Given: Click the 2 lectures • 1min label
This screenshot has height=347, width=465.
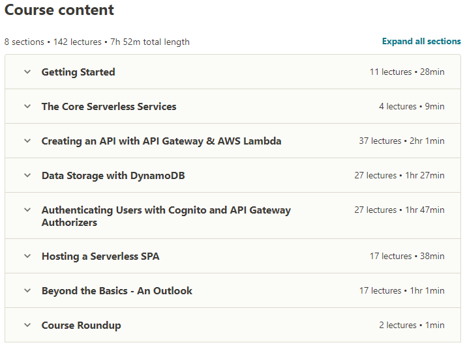Looking at the screenshot, I should [412, 325].
